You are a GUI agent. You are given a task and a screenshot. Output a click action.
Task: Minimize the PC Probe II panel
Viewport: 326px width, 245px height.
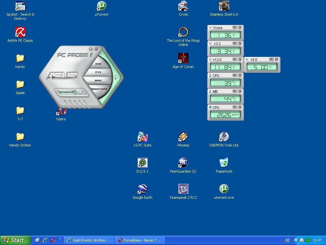[90, 49]
